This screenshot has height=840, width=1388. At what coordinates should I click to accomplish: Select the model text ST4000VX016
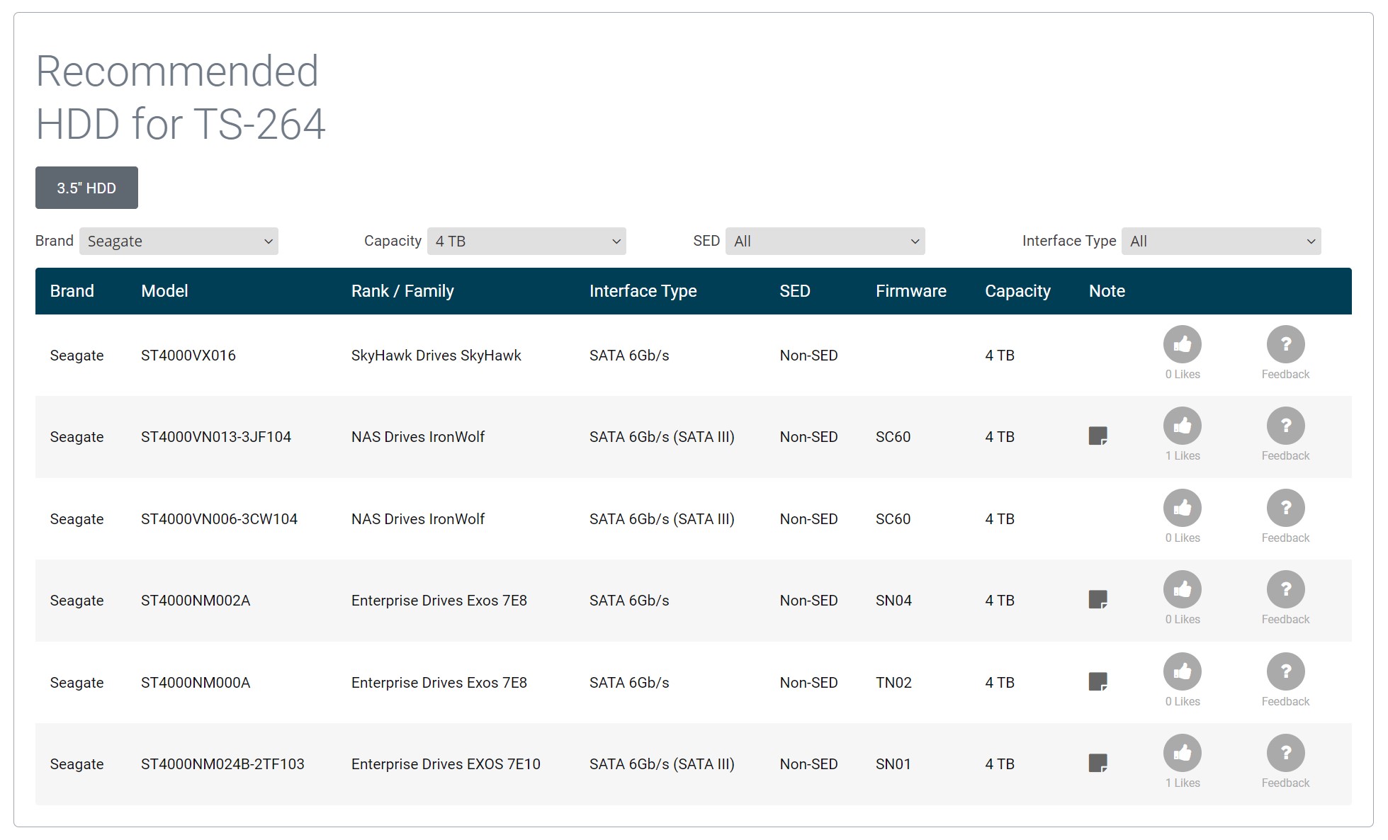click(188, 356)
